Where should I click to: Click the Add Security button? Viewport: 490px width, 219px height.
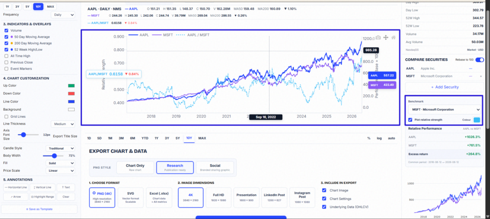pos(444,87)
